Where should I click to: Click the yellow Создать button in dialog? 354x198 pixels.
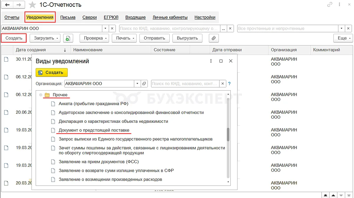point(52,73)
